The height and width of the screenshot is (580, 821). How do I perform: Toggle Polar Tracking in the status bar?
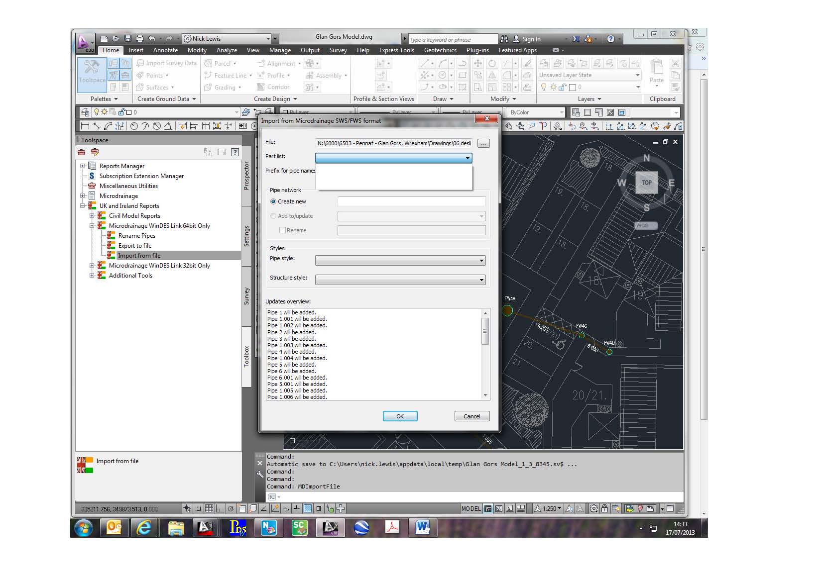(231, 509)
